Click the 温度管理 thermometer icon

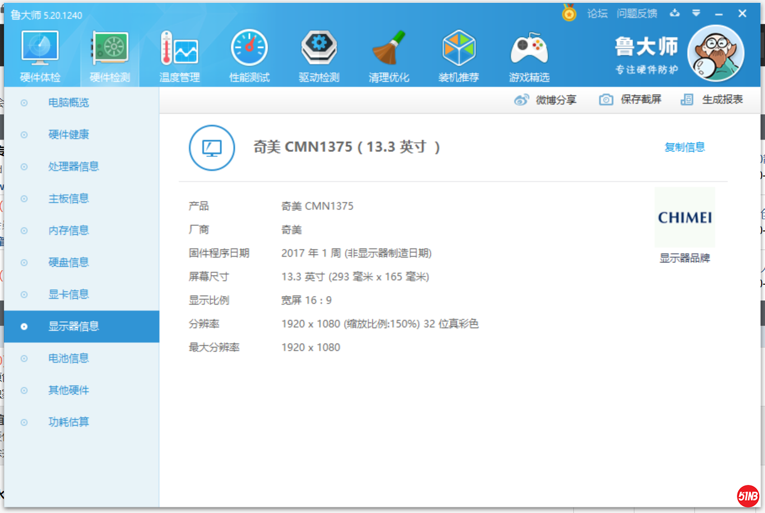coord(179,49)
